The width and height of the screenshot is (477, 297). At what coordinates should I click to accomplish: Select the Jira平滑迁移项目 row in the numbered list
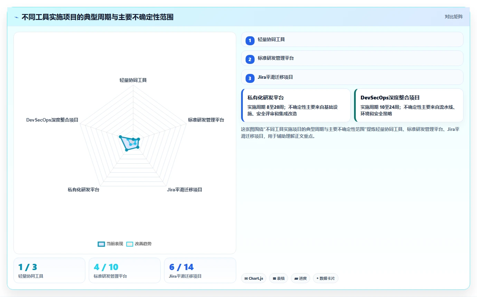coord(352,77)
